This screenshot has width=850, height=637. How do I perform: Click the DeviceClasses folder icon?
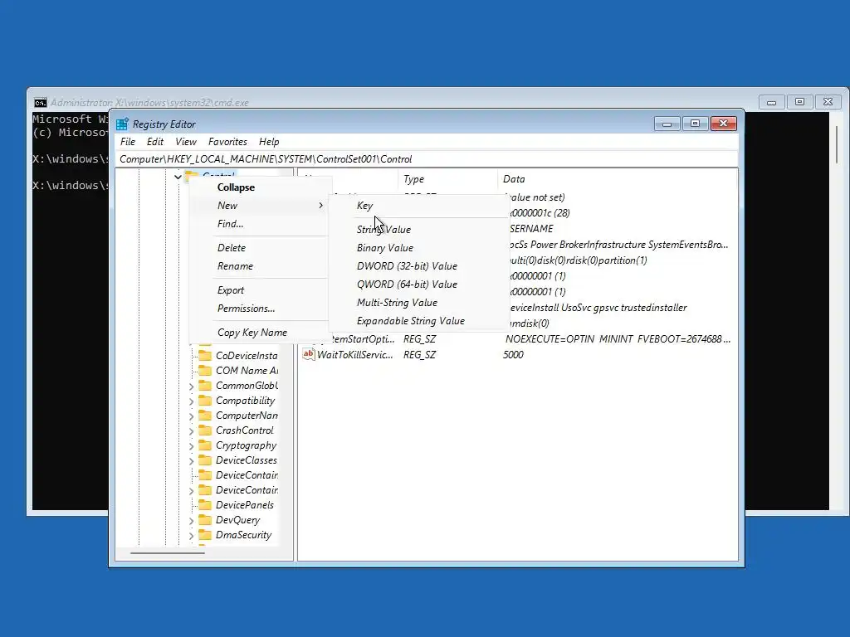[205, 460]
